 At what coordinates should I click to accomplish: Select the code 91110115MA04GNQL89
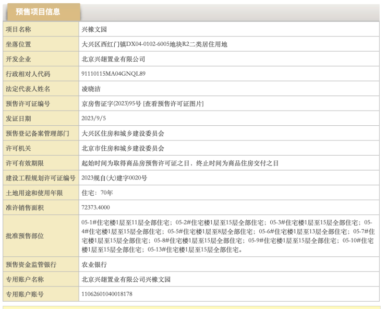(113, 74)
